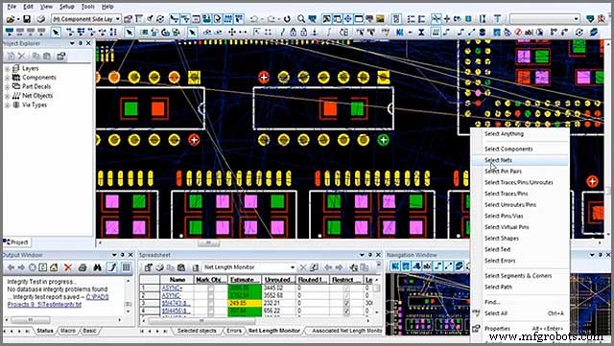Click the Output Window horizontal scrollbar thumb
Screen dimensions: 614x346
pyautogui.click(x=30, y=320)
